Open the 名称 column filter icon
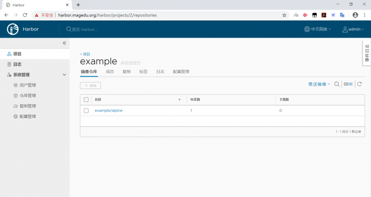This screenshot has height=197, width=371. coord(179,100)
